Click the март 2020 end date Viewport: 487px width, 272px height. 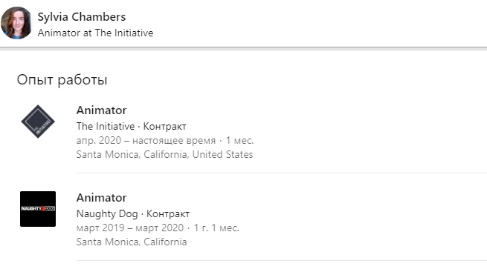point(160,228)
